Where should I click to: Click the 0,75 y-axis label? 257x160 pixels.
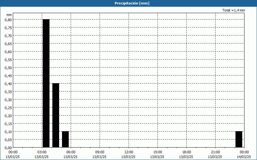point(8,28)
